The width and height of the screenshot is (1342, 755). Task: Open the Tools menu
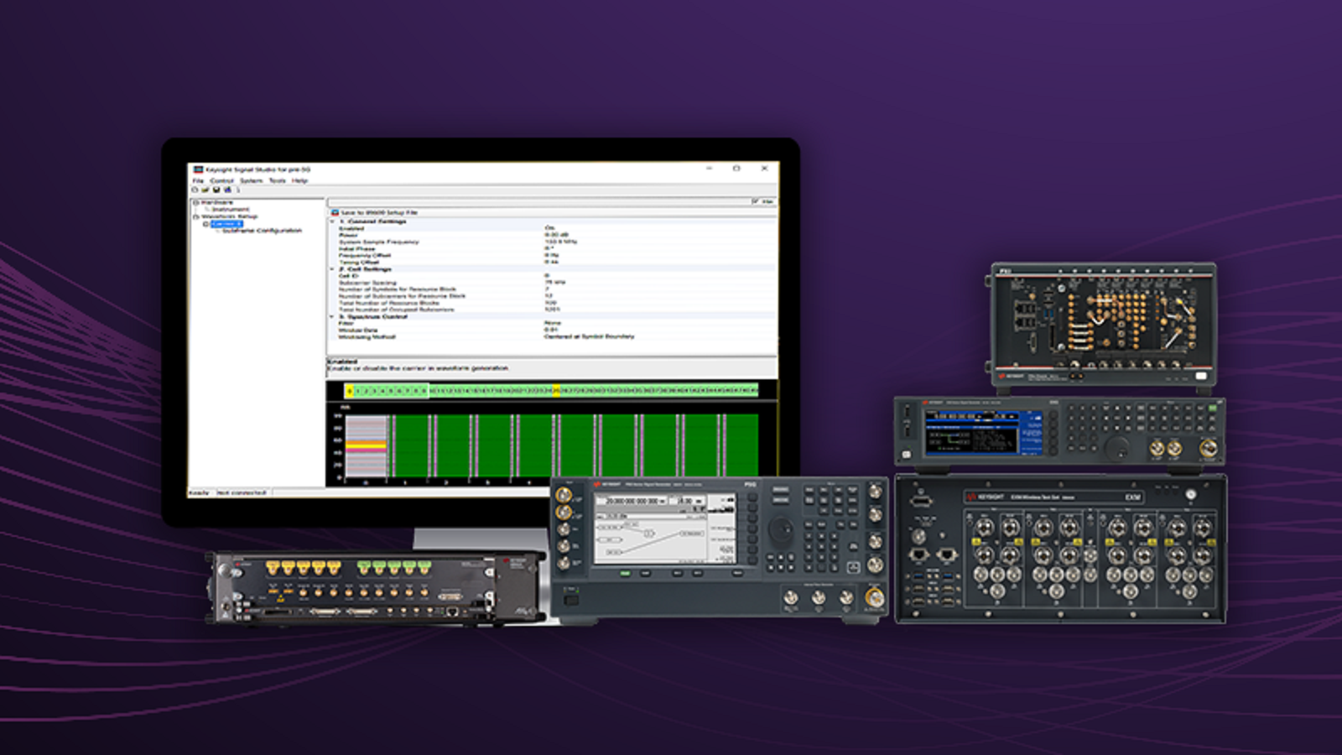coord(277,180)
